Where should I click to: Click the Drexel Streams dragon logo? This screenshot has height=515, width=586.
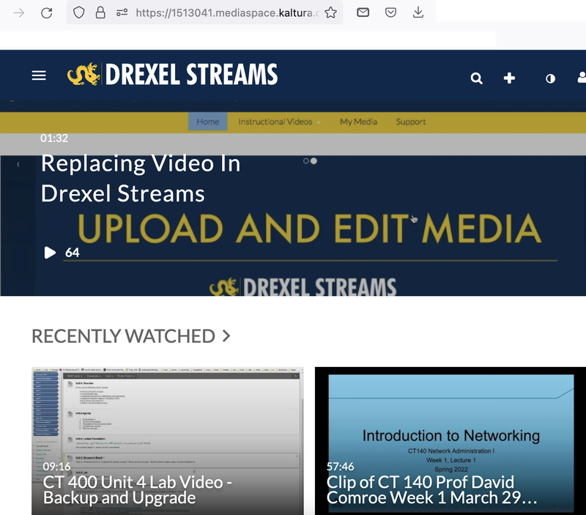(x=84, y=74)
